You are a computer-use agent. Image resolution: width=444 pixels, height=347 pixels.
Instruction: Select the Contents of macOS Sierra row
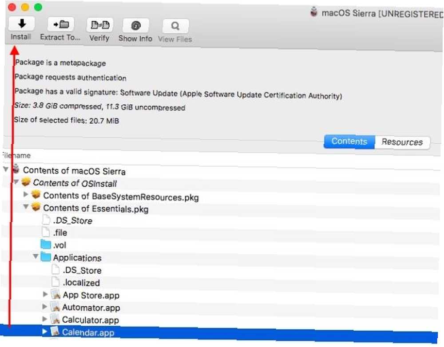[x=221, y=172]
